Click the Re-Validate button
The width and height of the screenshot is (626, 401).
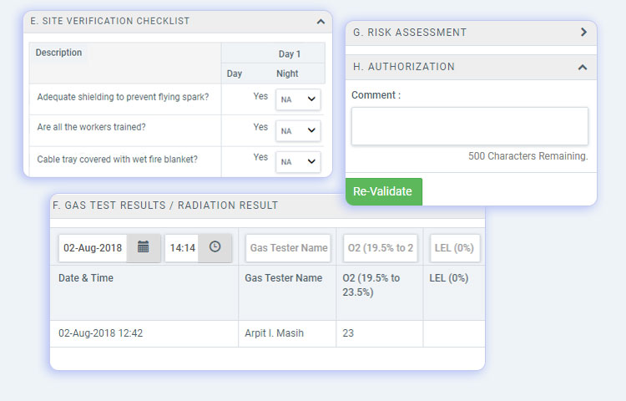(x=383, y=191)
